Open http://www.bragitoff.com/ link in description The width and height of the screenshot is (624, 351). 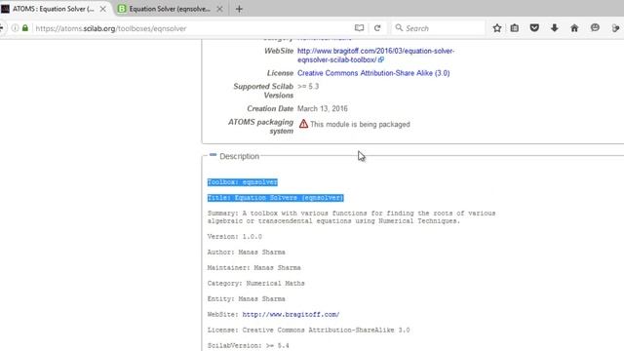tap(291, 314)
